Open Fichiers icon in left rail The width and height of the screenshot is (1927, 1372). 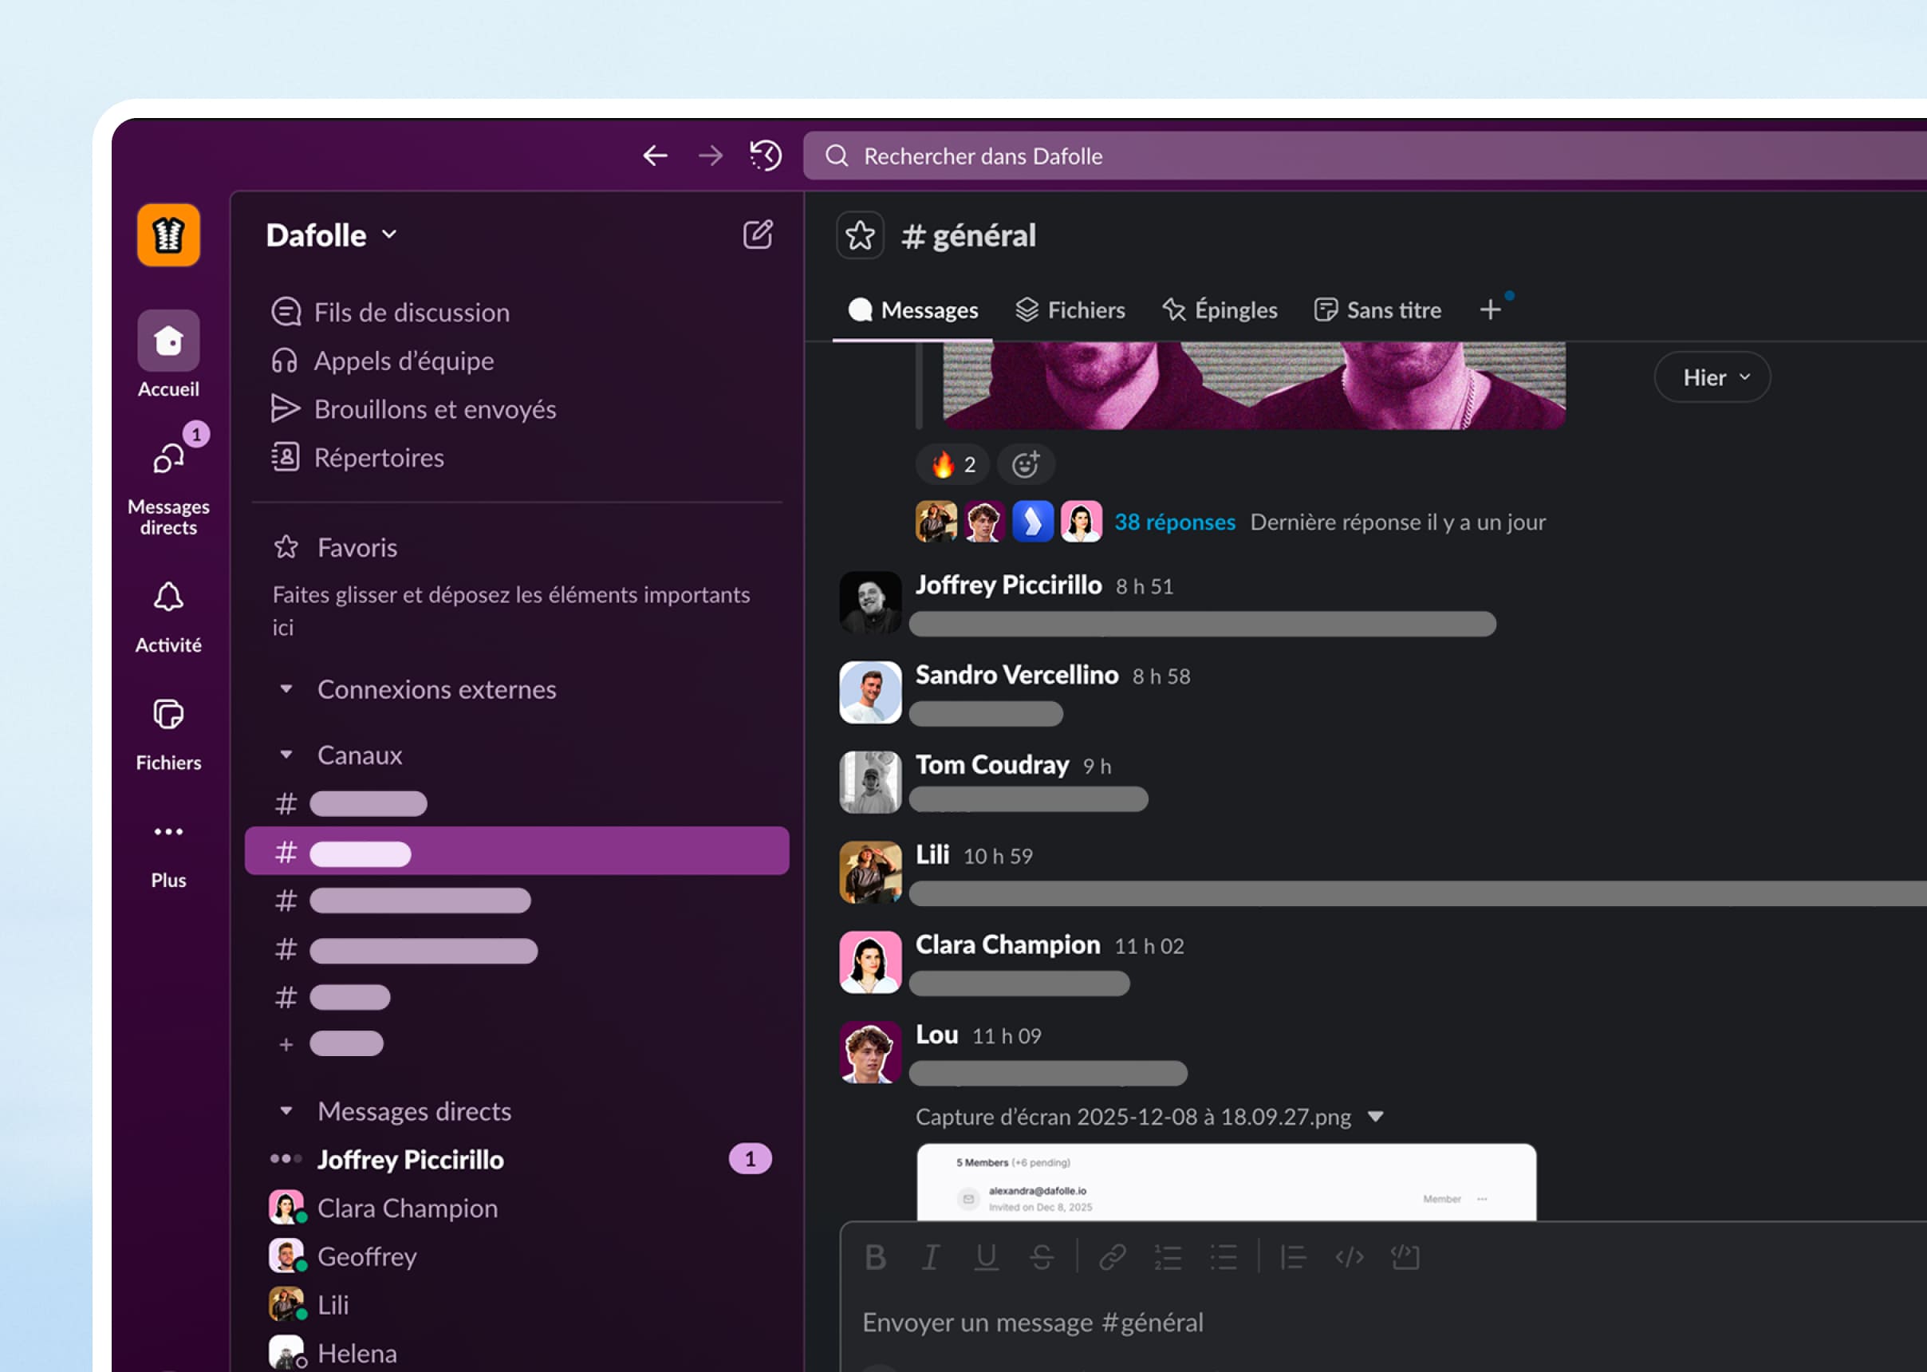168,715
